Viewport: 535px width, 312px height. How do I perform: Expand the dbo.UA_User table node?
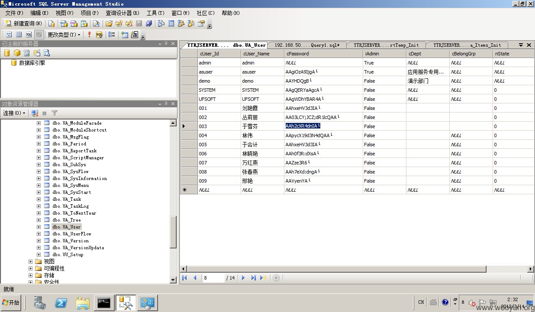click(39, 227)
